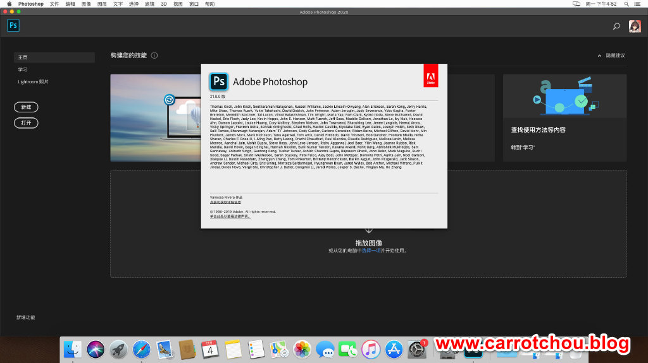Image resolution: width=648 pixels, height=363 pixels.
Task: Click the Adobe logo in About dialog
Action: 430,76
